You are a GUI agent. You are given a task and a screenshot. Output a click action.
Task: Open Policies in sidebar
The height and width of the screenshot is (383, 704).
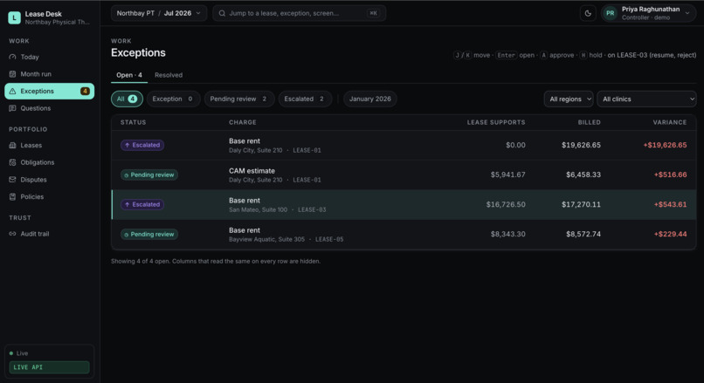click(x=50, y=196)
